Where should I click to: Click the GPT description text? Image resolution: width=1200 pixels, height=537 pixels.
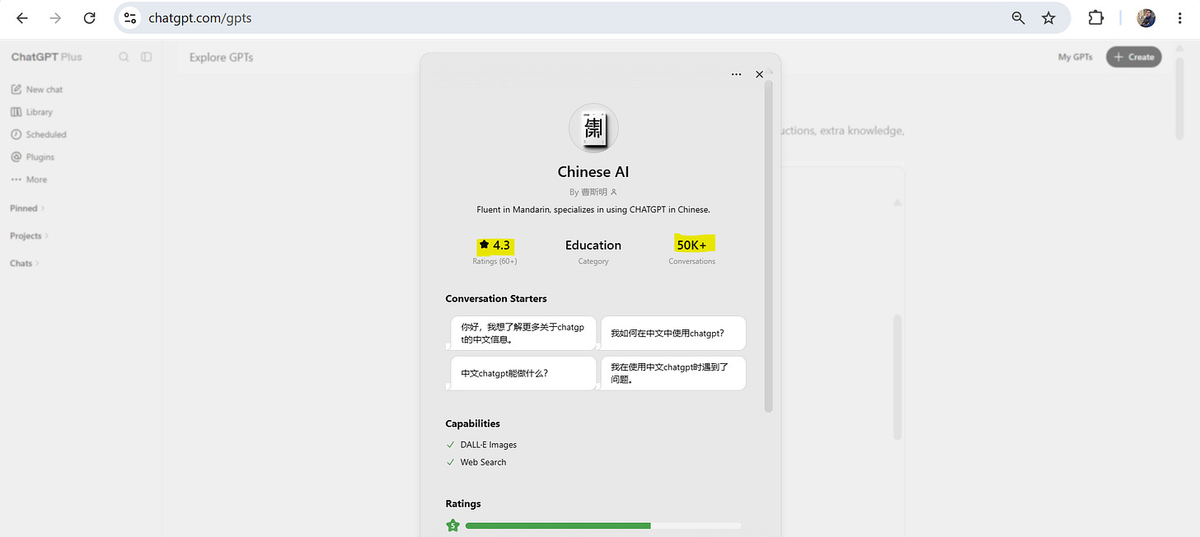(593, 209)
